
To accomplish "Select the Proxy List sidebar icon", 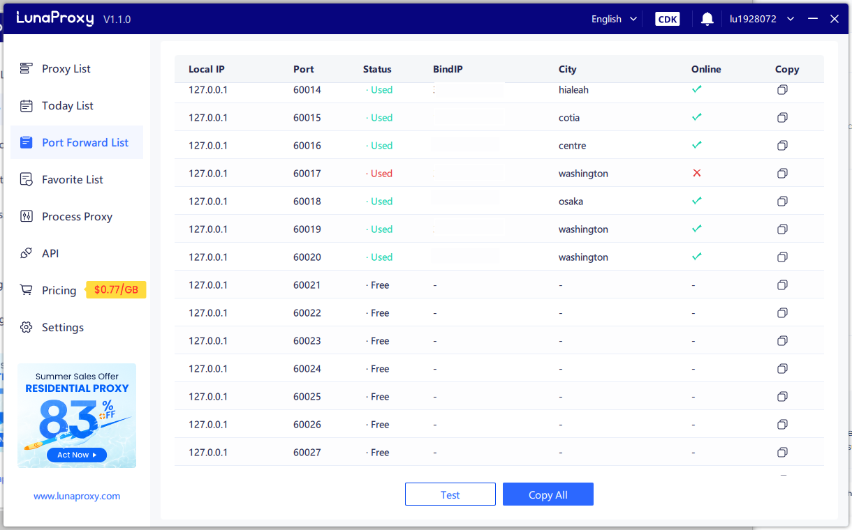I will click(x=26, y=68).
